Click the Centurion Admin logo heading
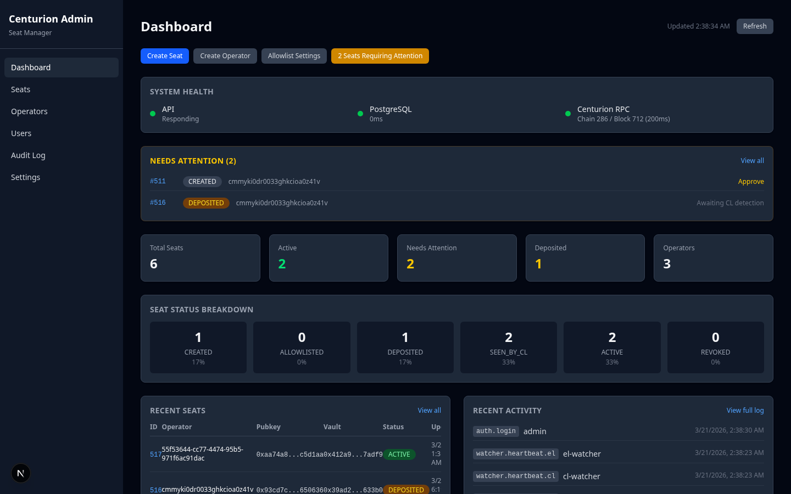Image resolution: width=791 pixels, height=494 pixels. [51, 19]
